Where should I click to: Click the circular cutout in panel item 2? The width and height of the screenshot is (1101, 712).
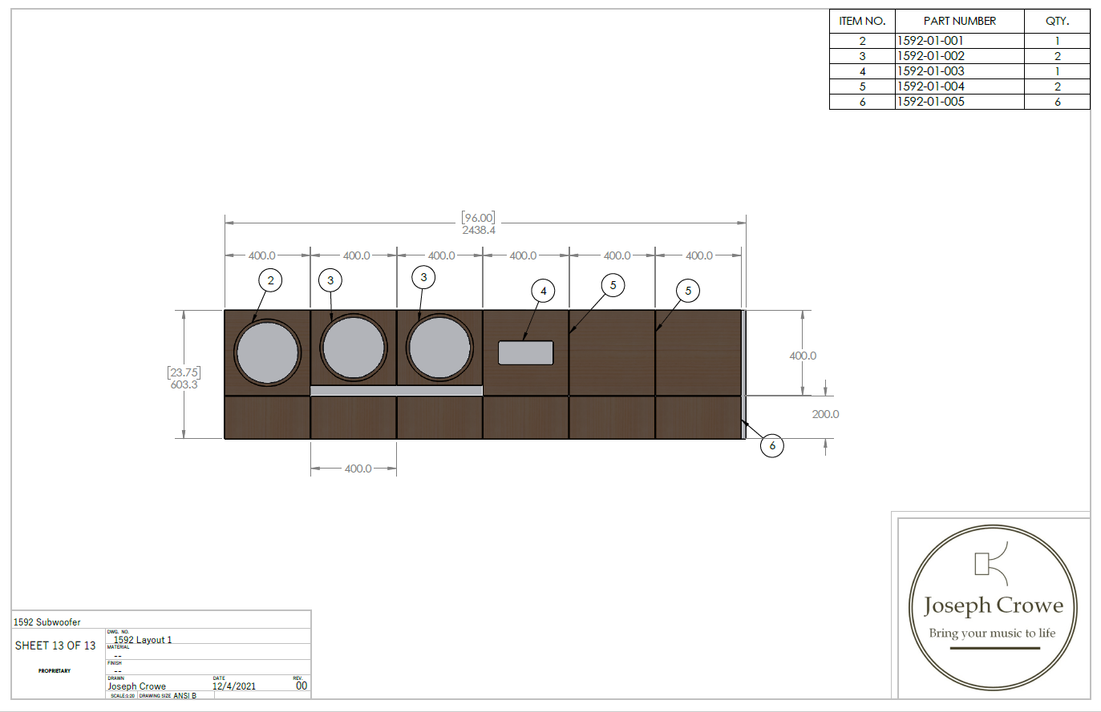pyautogui.click(x=267, y=352)
